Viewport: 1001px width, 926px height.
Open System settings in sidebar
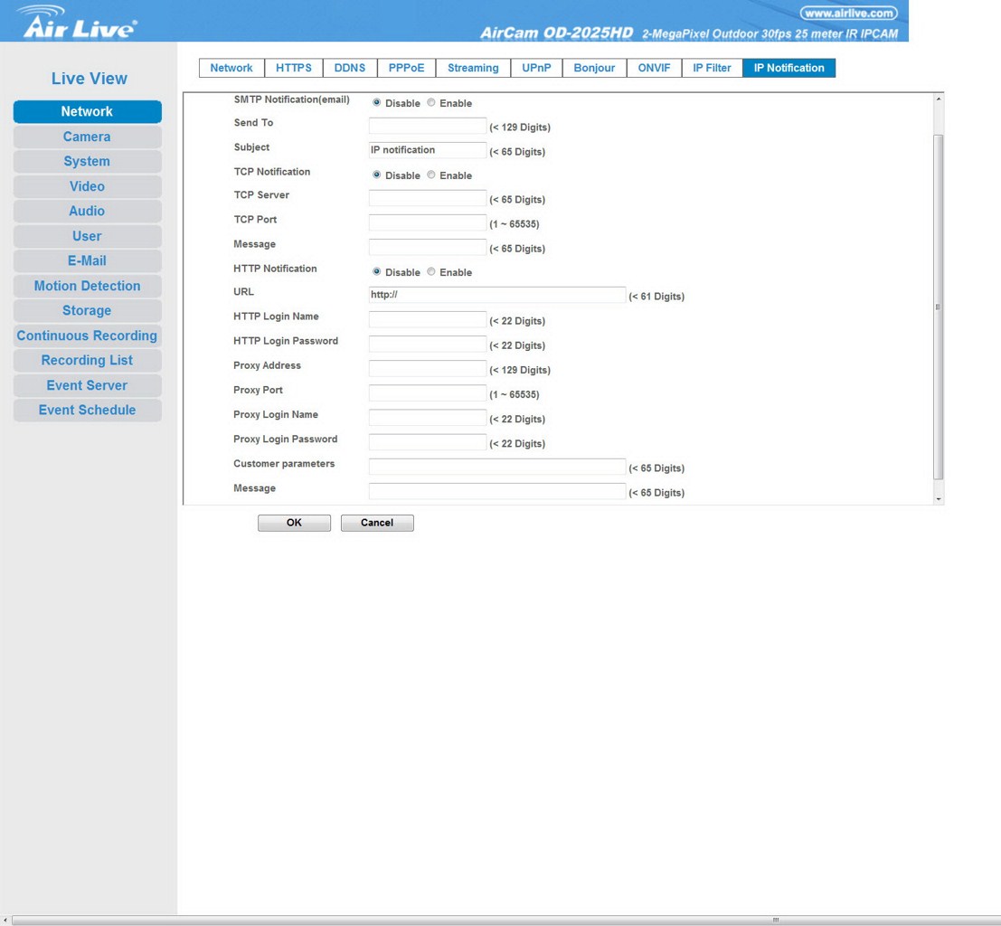tap(88, 162)
